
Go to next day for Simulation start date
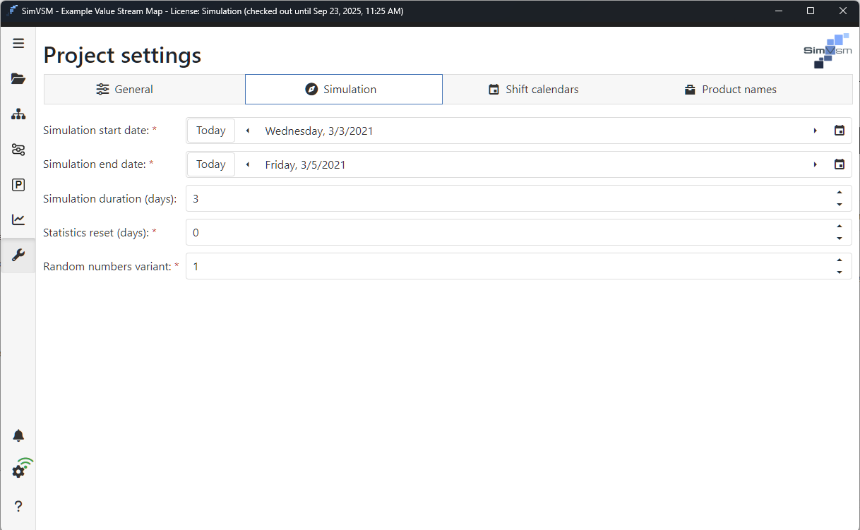tap(816, 131)
